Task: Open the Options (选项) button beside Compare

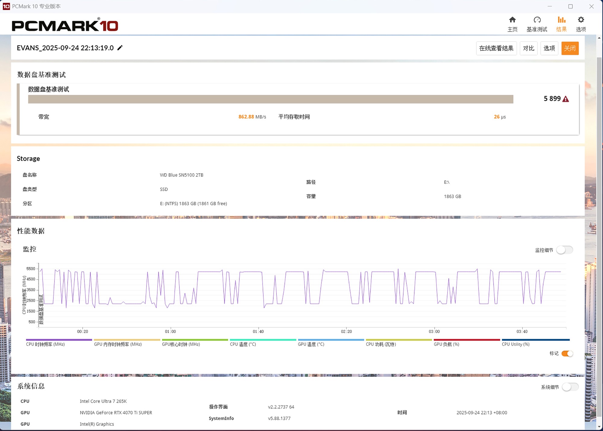Action: click(x=549, y=48)
